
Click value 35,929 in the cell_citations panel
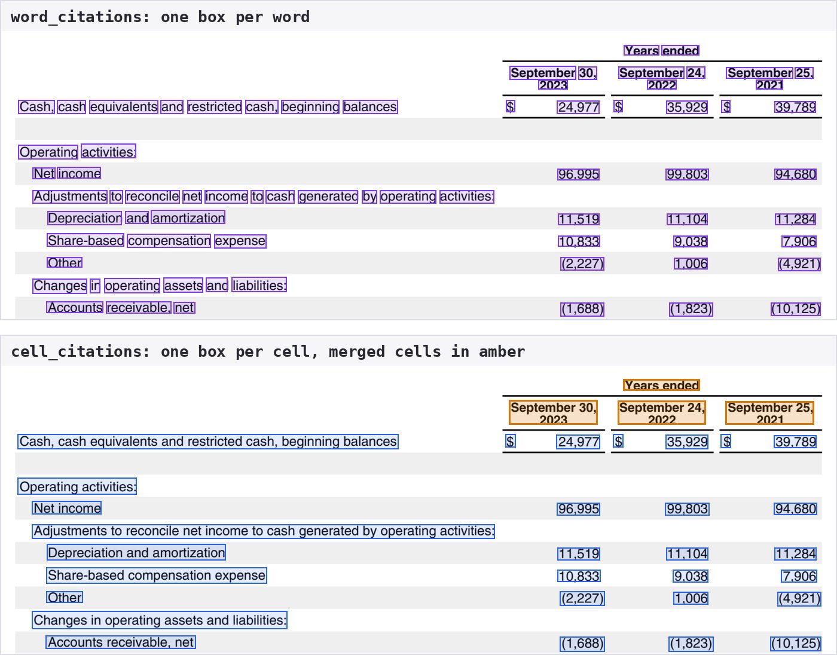coord(687,442)
